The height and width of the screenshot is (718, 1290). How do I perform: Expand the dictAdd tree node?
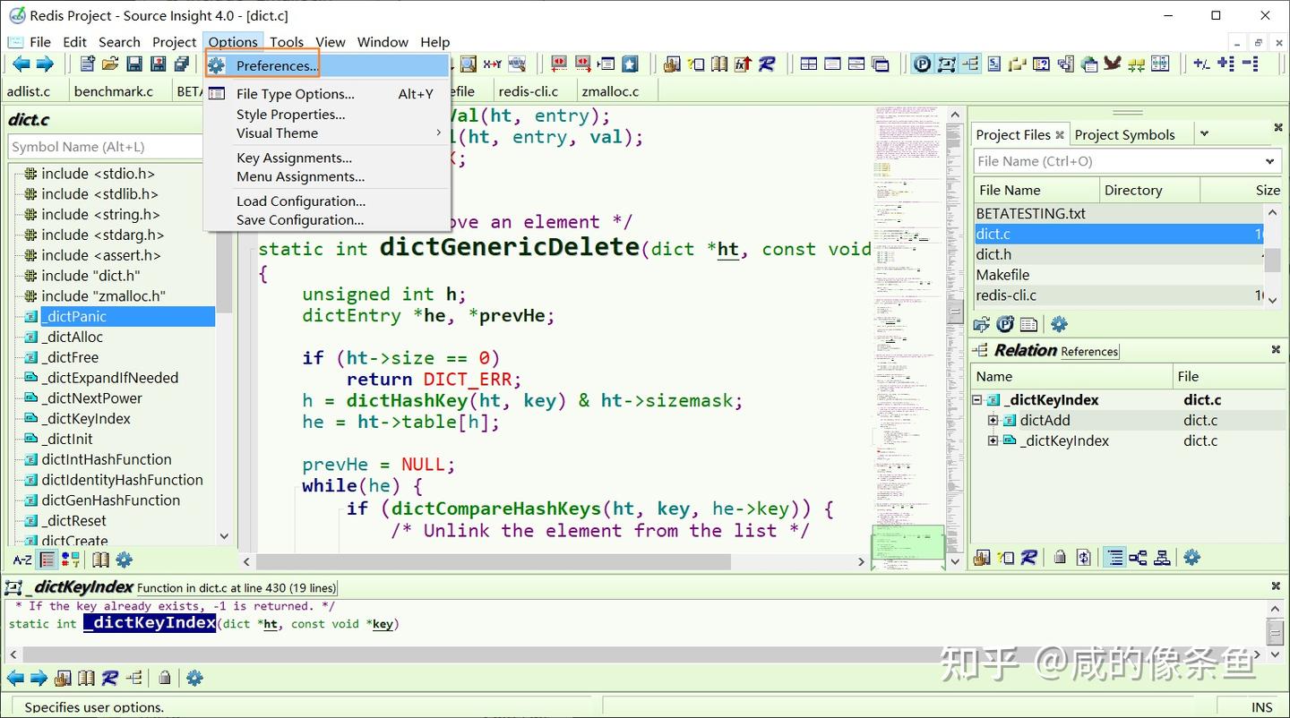[993, 420]
